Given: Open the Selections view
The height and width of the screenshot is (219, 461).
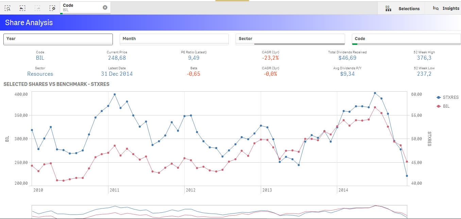Looking at the screenshot, I should [x=403, y=8].
